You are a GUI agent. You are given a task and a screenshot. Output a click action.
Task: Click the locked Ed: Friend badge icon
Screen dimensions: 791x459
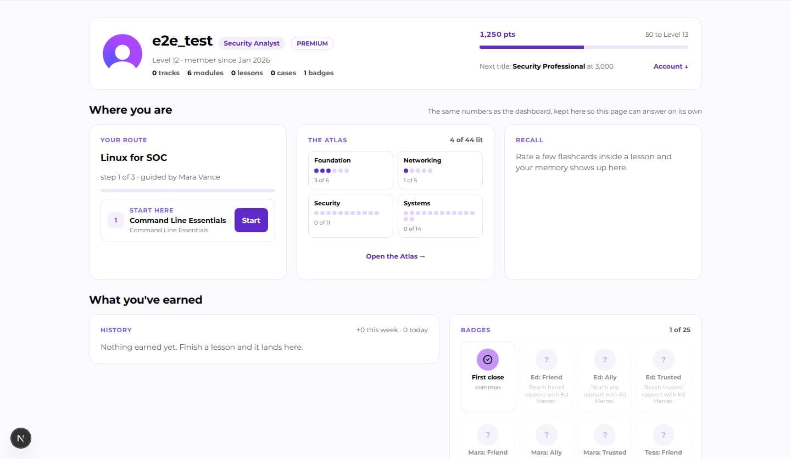coord(547,360)
